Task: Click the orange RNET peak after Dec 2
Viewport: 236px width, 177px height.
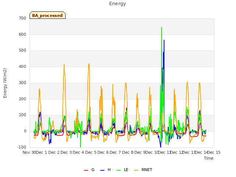Action: 64,64
